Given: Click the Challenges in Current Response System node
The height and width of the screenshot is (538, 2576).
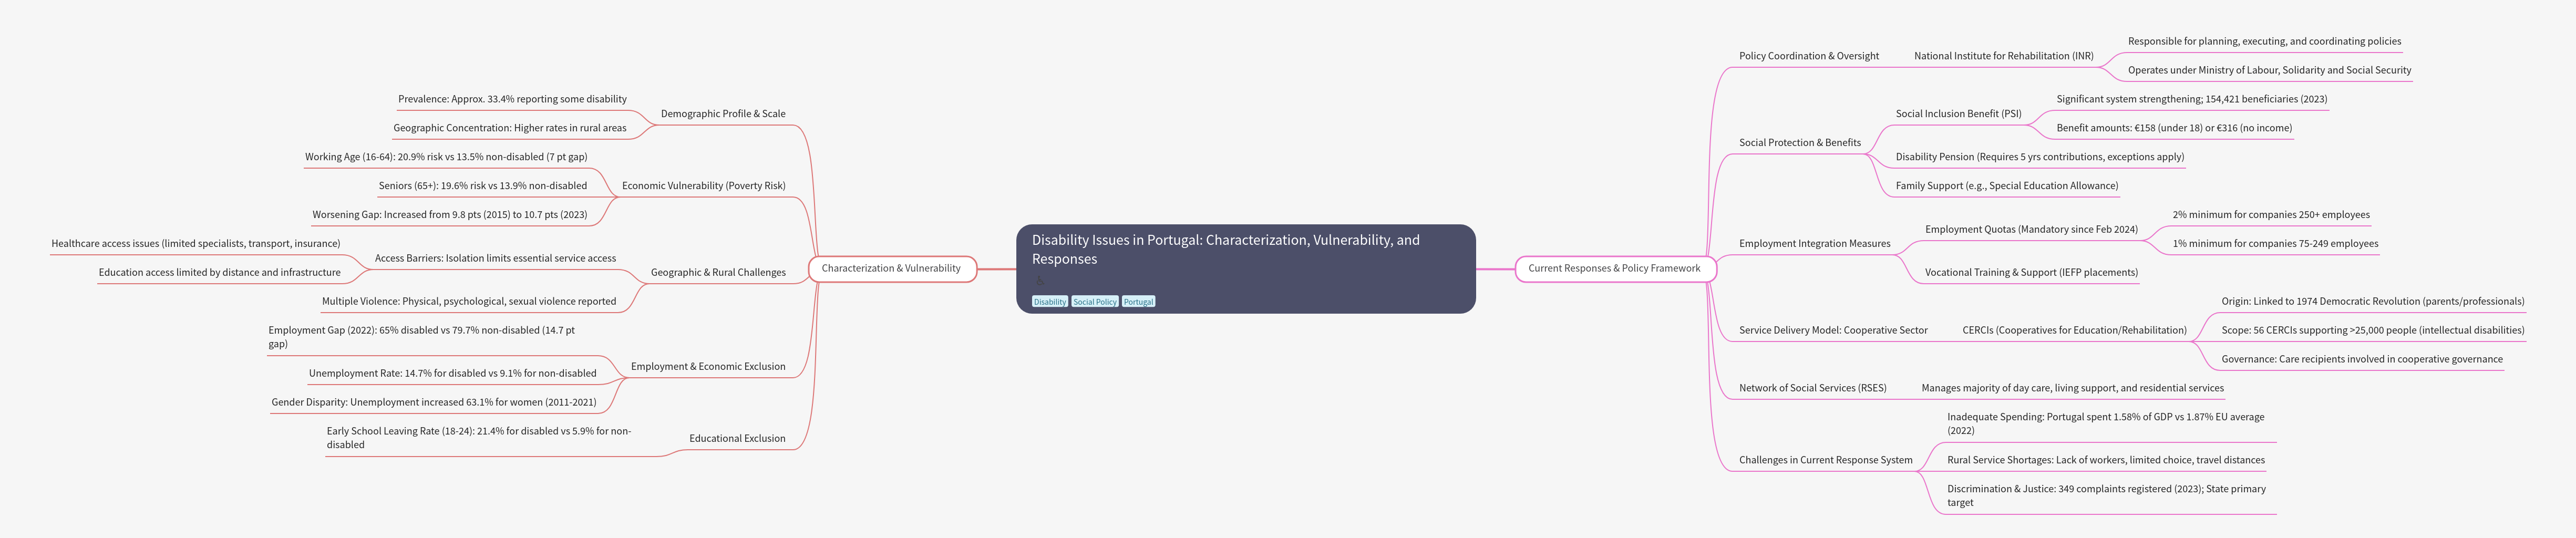Looking at the screenshot, I should pos(1825,460).
